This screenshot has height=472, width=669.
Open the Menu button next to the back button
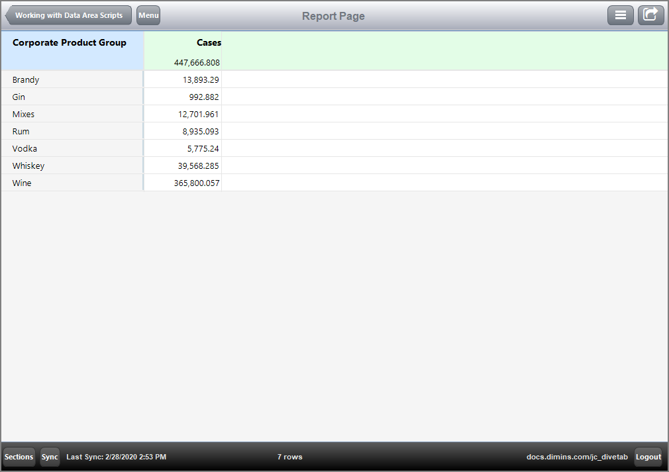[x=148, y=15]
